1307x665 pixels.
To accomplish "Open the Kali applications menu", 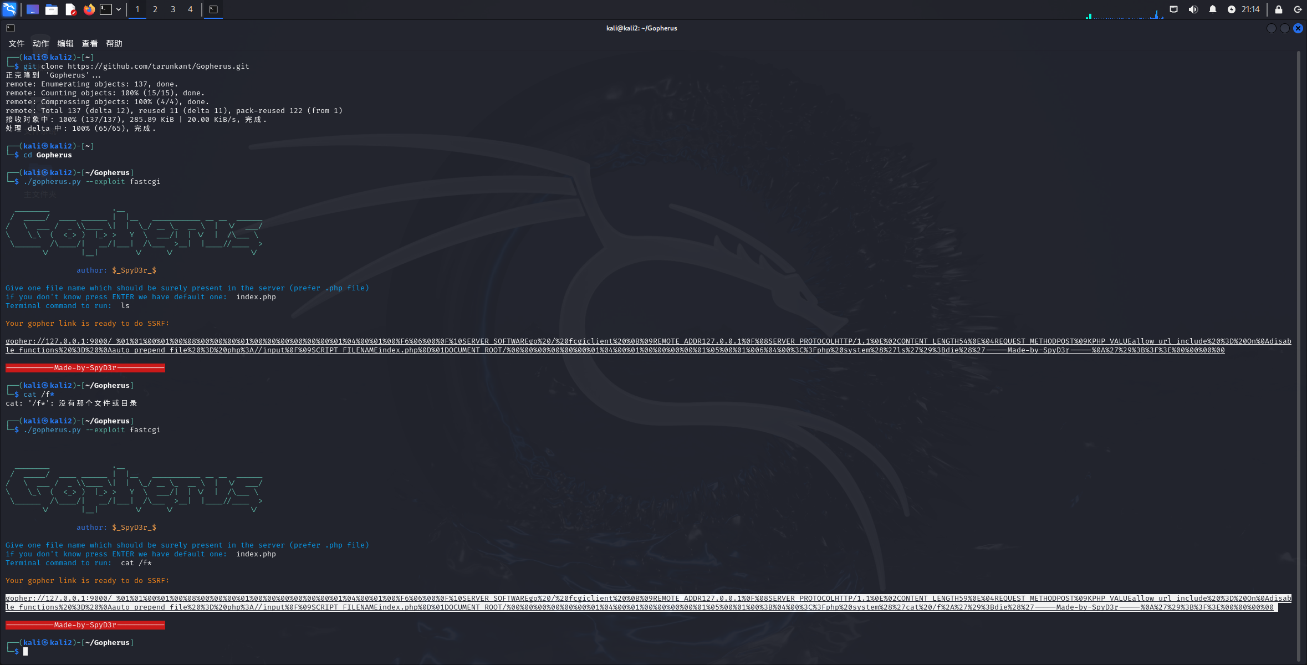I will click(10, 9).
